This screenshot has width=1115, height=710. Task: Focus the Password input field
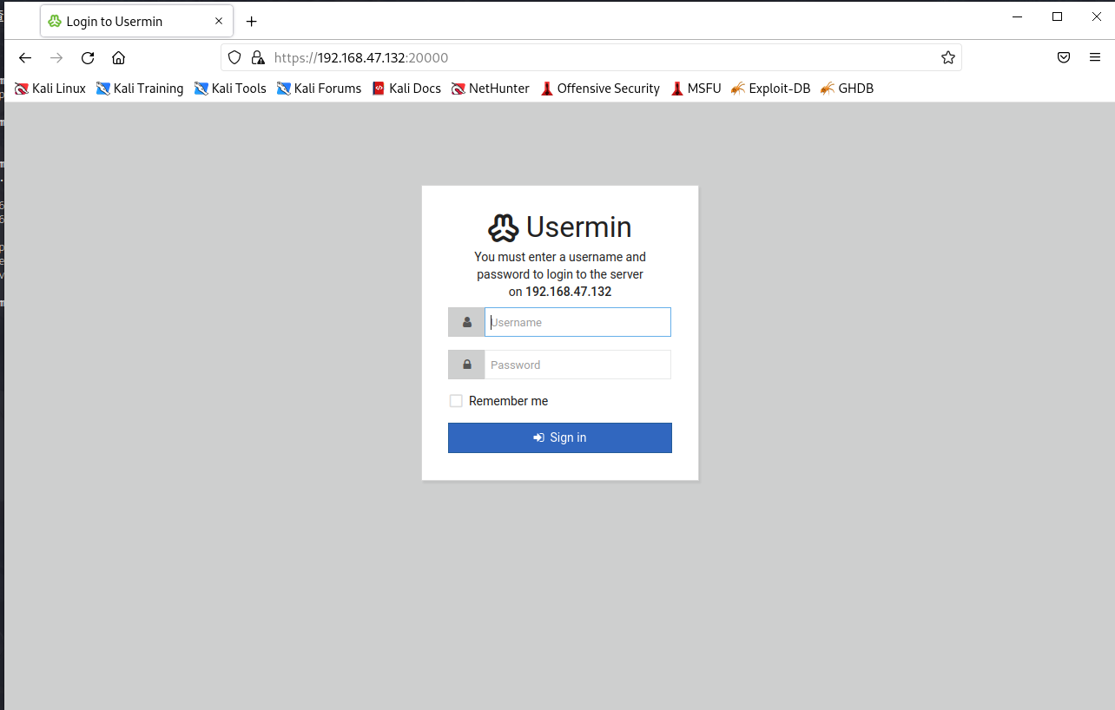[577, 365]
